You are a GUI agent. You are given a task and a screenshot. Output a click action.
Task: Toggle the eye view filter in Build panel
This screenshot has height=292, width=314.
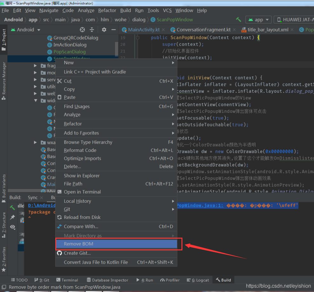pyautogui.click(x=12, y=227)
